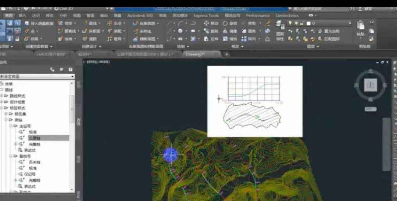This screenshot has width=397, height=201.
Task: Click the ViewCube top face 上
Action: tap(371, 85)
